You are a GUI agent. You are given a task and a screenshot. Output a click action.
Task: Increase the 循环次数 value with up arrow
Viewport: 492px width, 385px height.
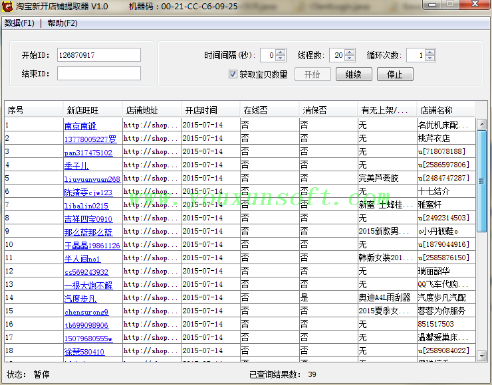tap(431, 52)
